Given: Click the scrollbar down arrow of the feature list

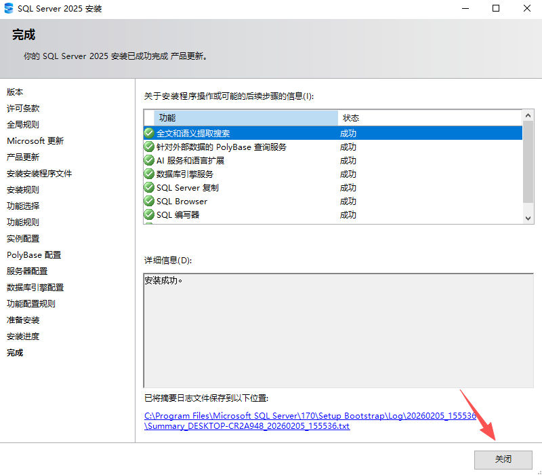Looking at the screenshot, I should pyautogui.click(x=526, y=218).
